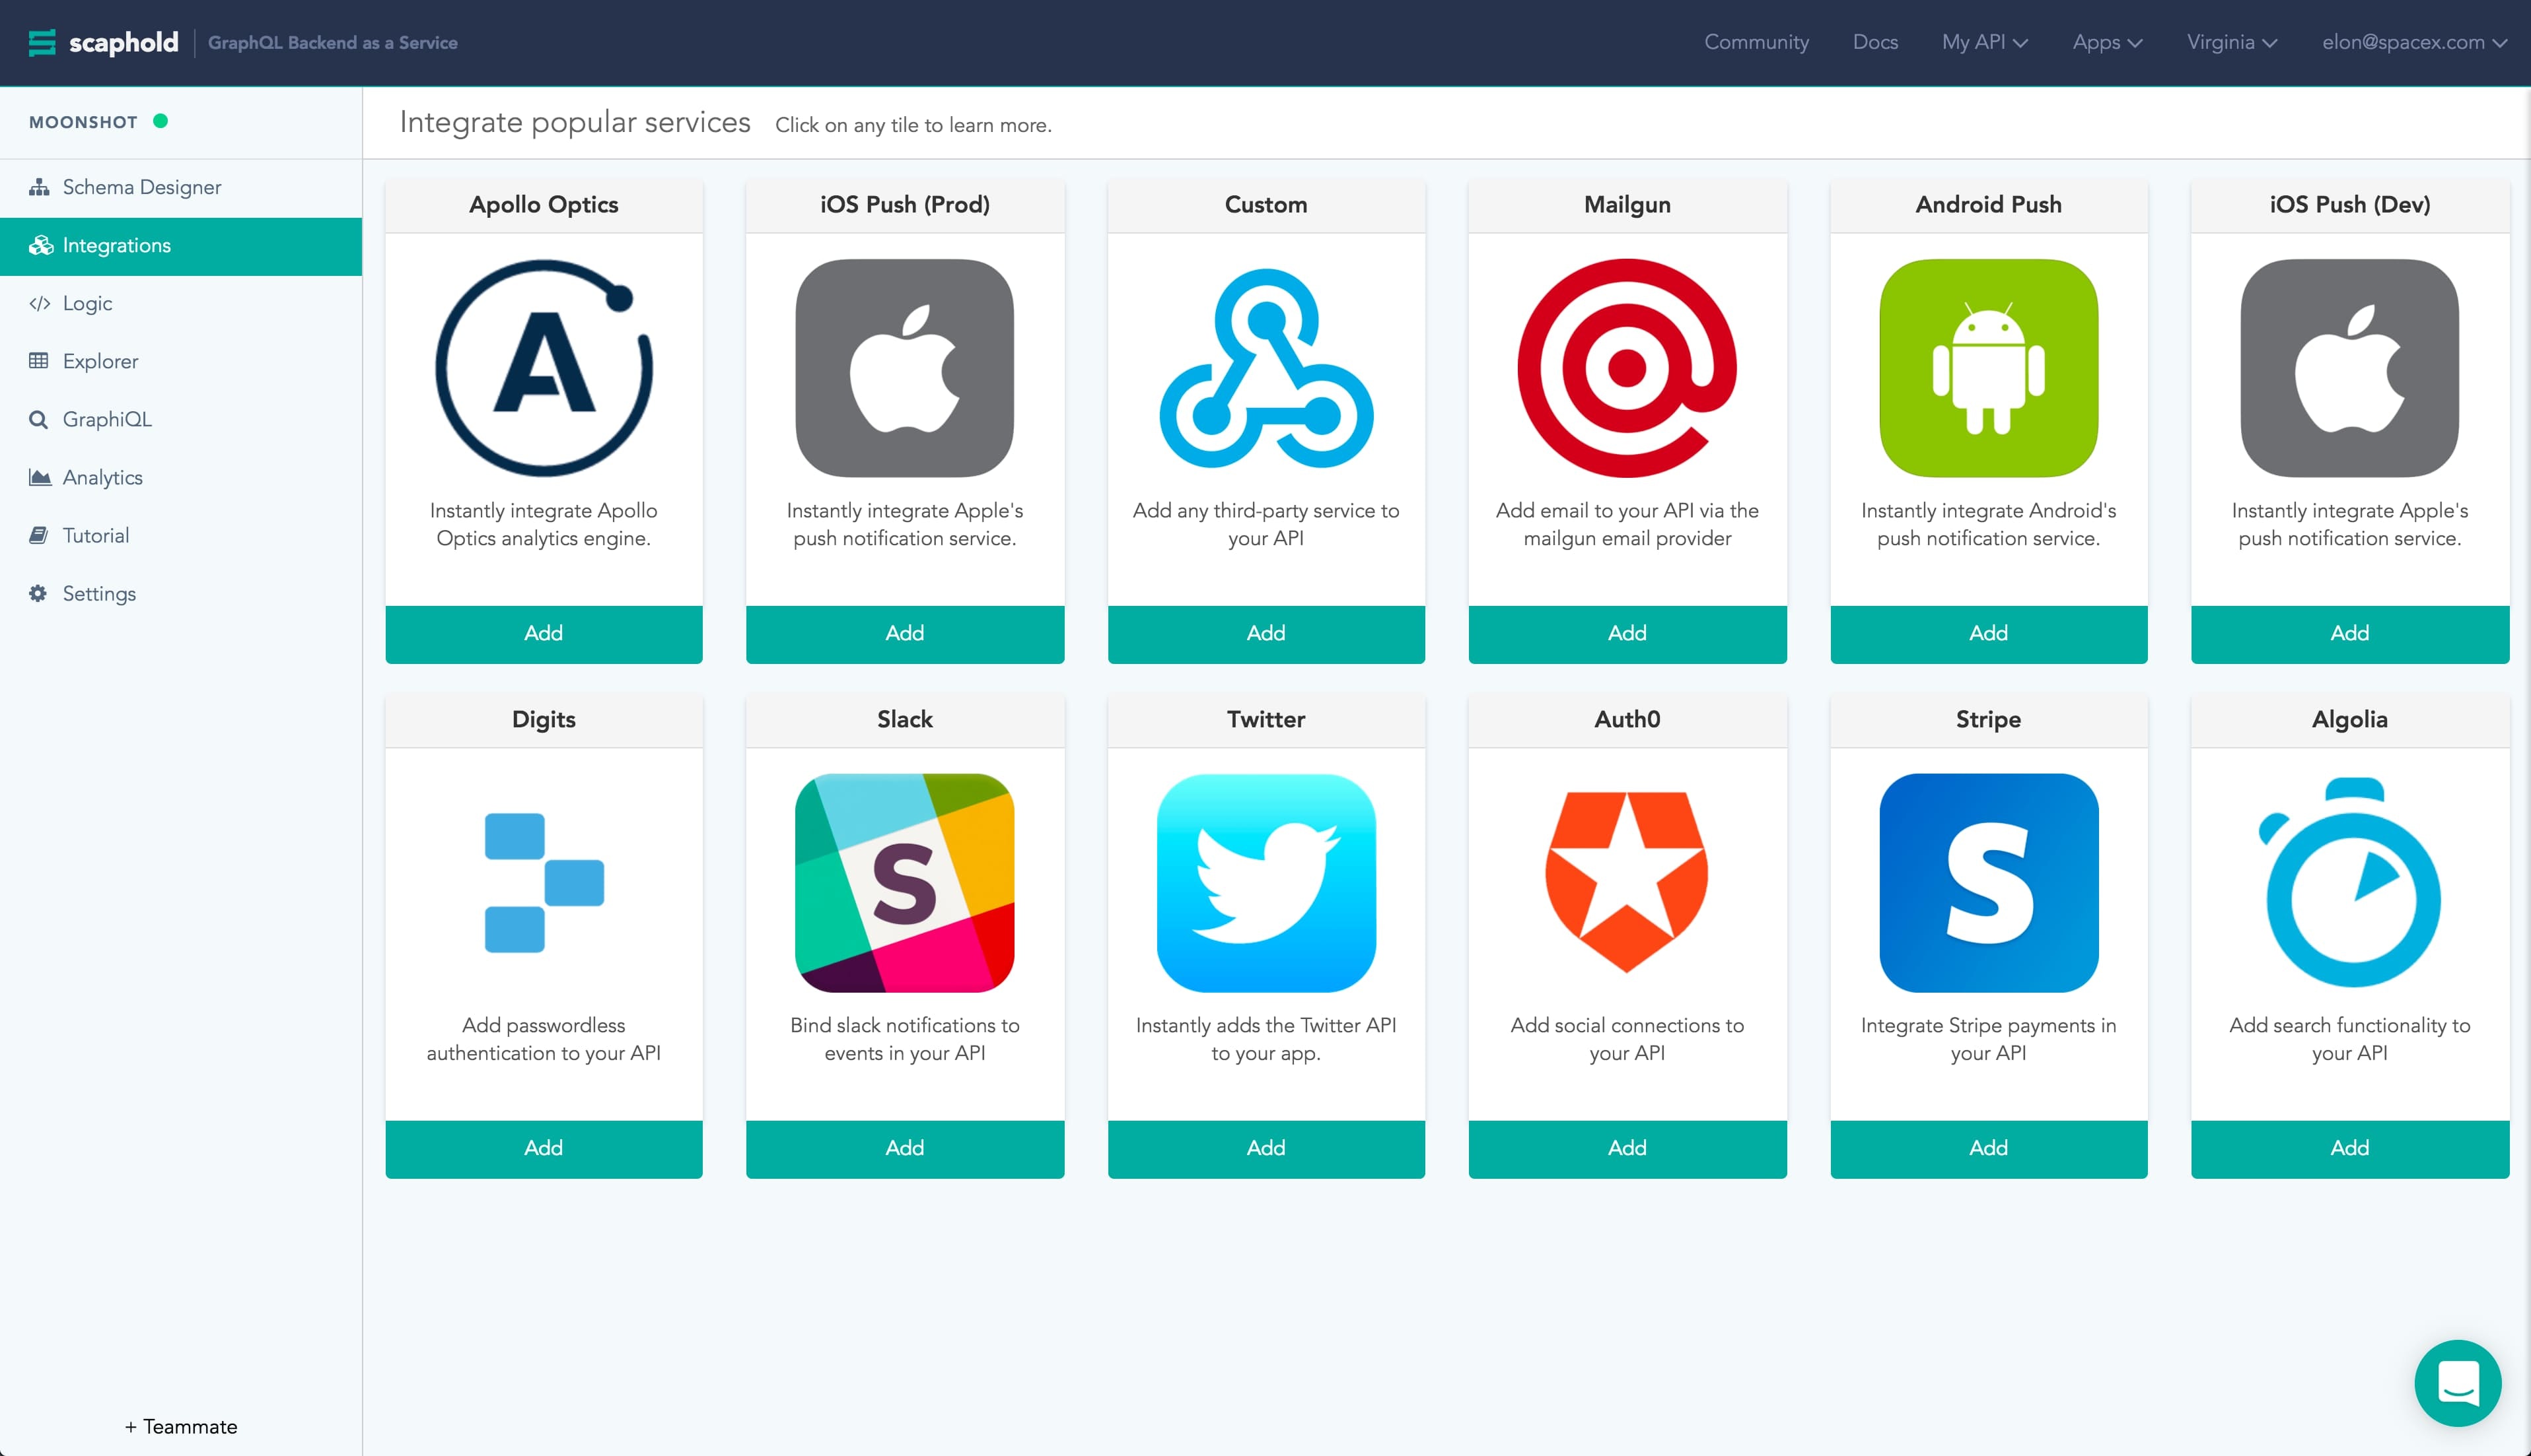Click the Mailgun red at-sign icon
The width and height of the screenshot is (2531, 1456).
1627,367
